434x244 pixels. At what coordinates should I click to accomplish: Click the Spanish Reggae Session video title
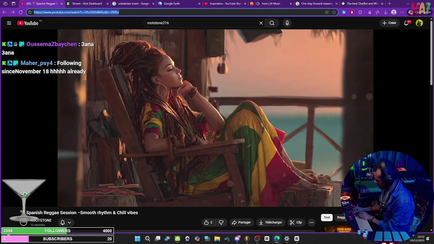click(x=82, y=213)
